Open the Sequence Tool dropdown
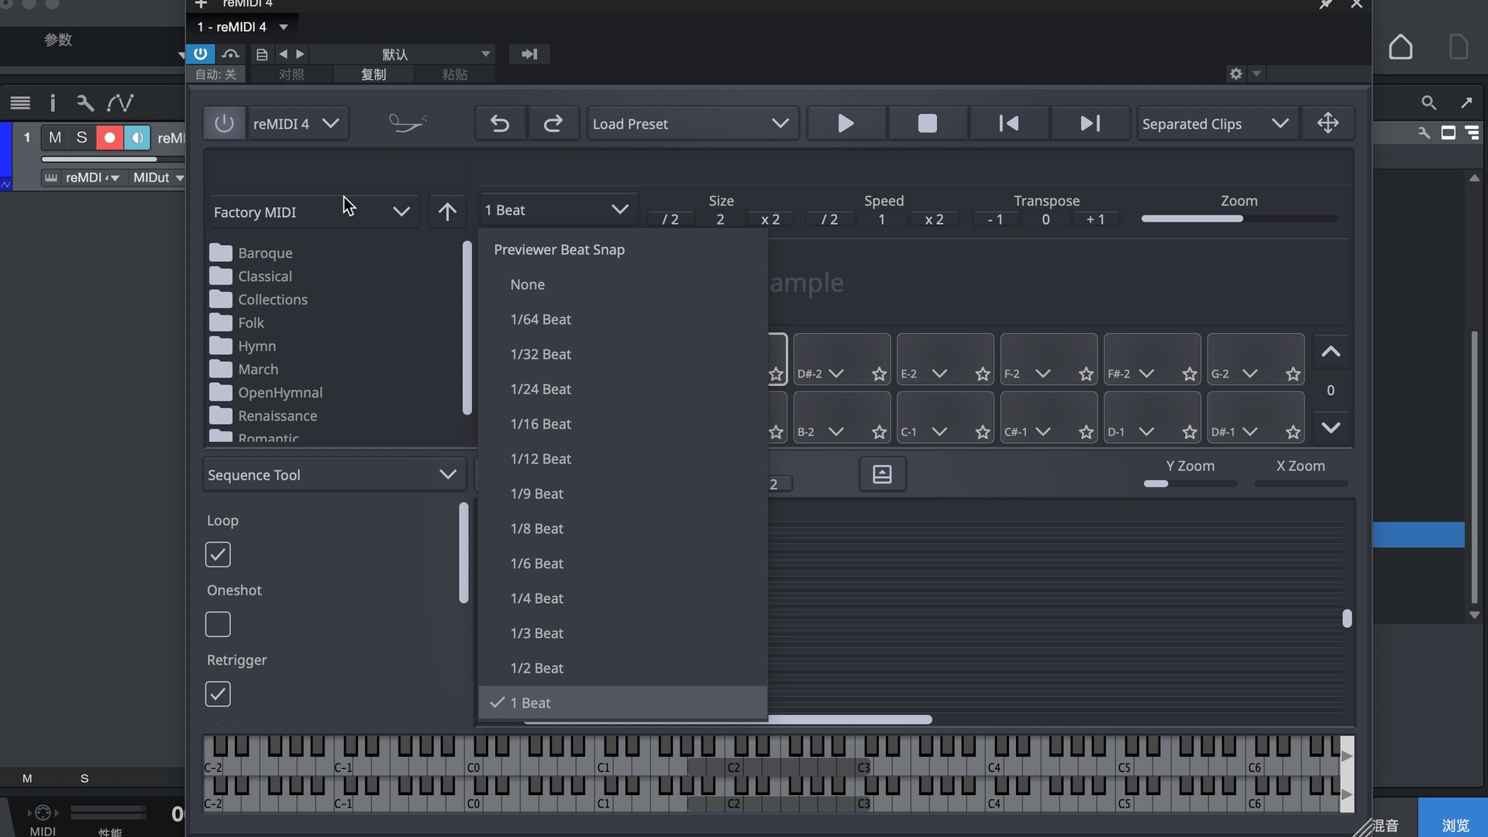 [334, 474]
